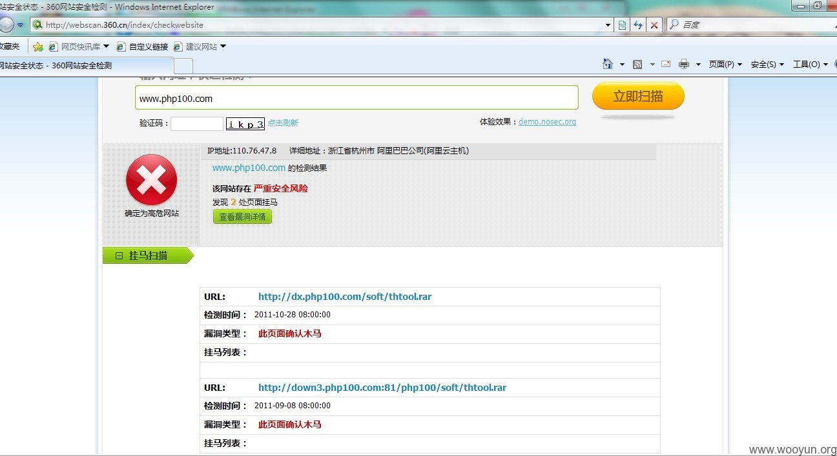Stop loading with the red X icon
The height and width of the screenshot is (456, 837).
654,25
